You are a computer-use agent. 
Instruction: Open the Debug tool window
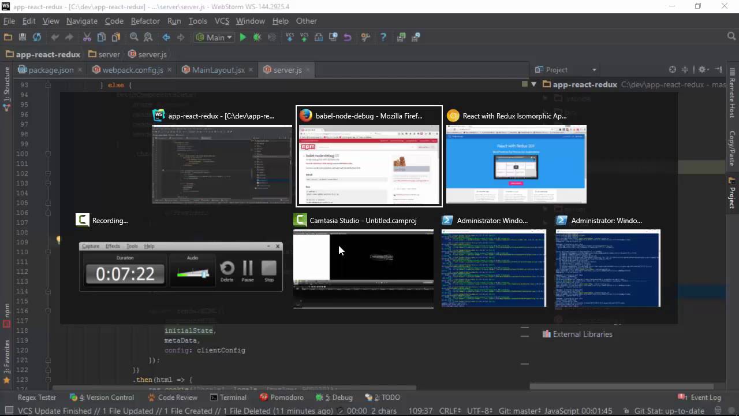pyautogui.click(x=334, y=398)
